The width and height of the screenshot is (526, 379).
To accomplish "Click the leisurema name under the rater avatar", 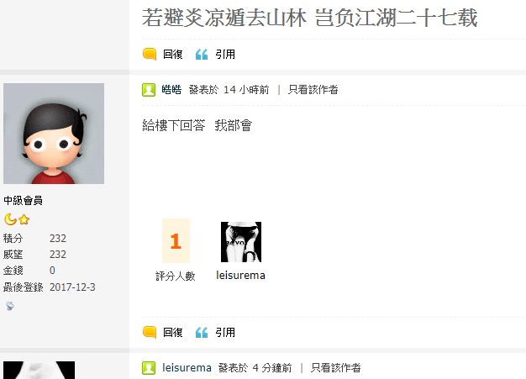I will pyautogui.click(x=240, y=276).
